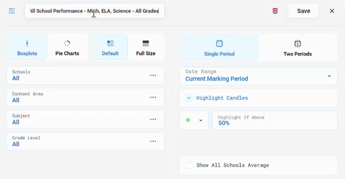Click the red trash delete icon

tap(275, 11)
